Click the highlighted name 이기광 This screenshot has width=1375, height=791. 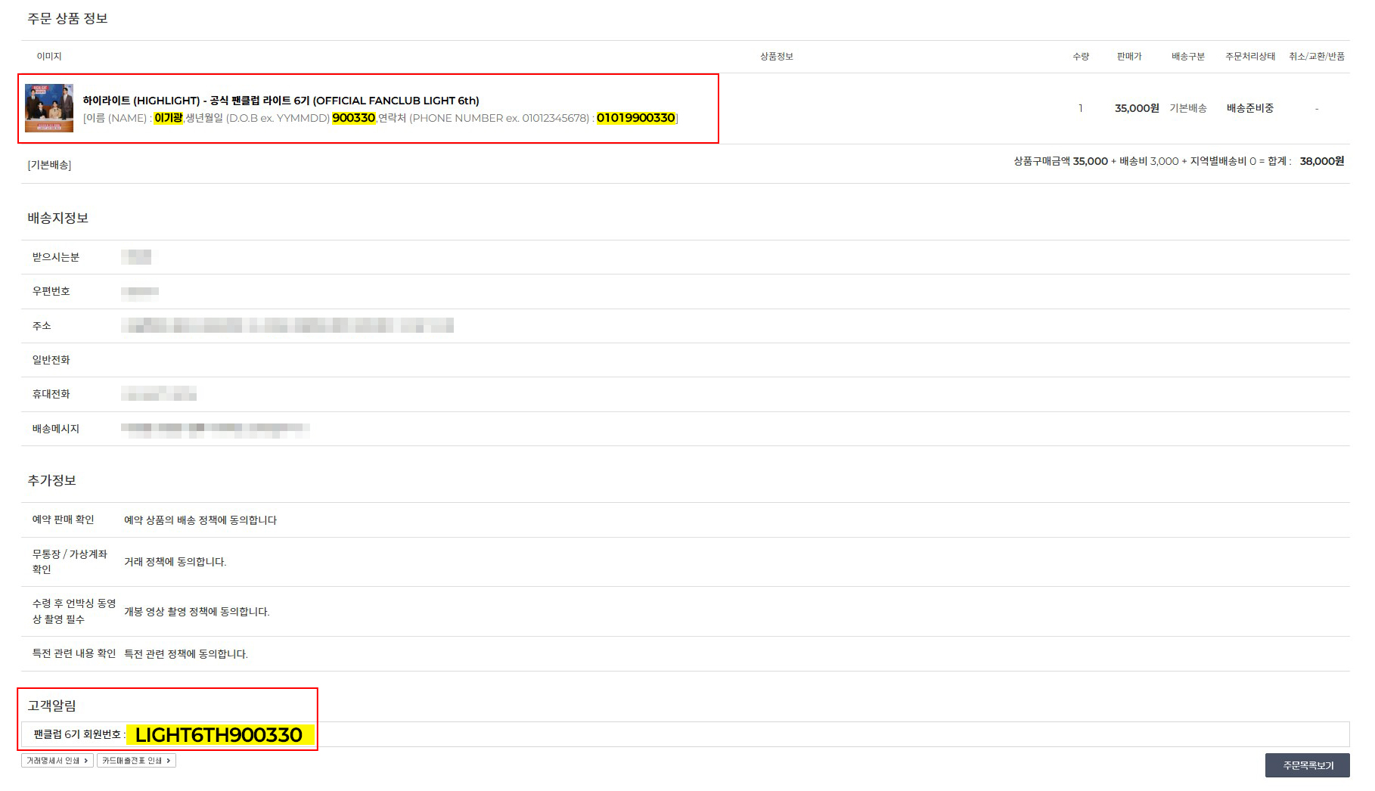168,118
